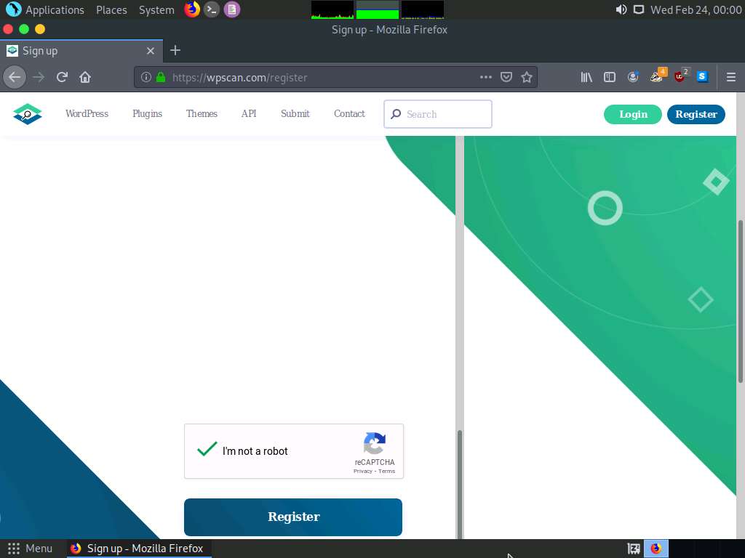Click the site identity padlock icon
Viewport: 745px width, 558px height.
point(162,77)
